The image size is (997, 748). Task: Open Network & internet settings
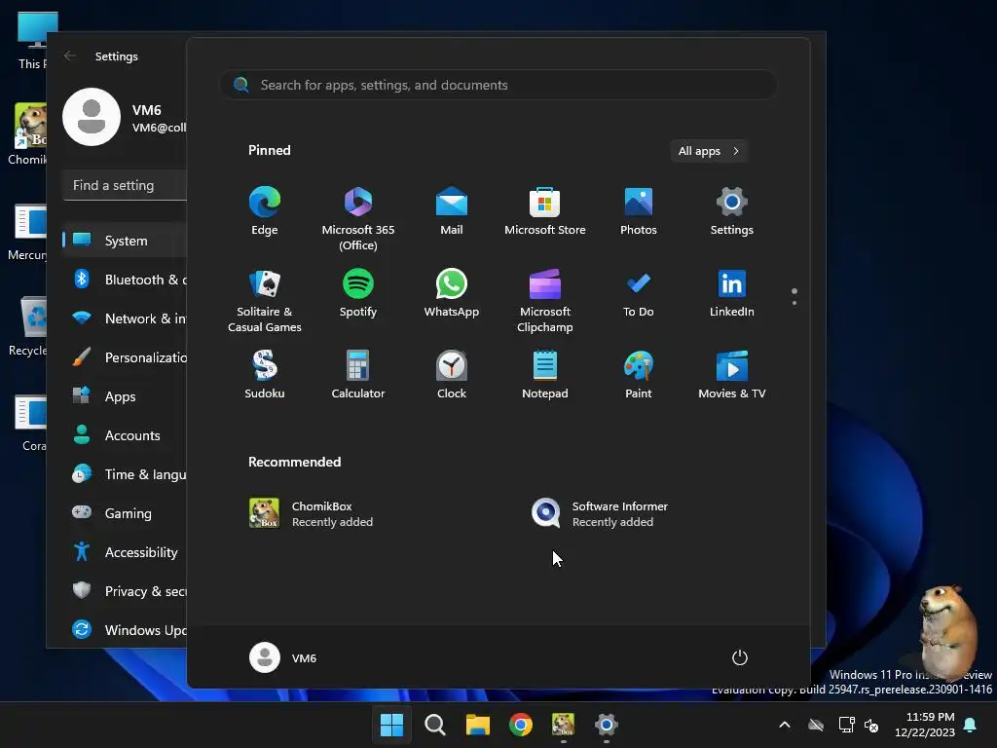pos(125,318)
